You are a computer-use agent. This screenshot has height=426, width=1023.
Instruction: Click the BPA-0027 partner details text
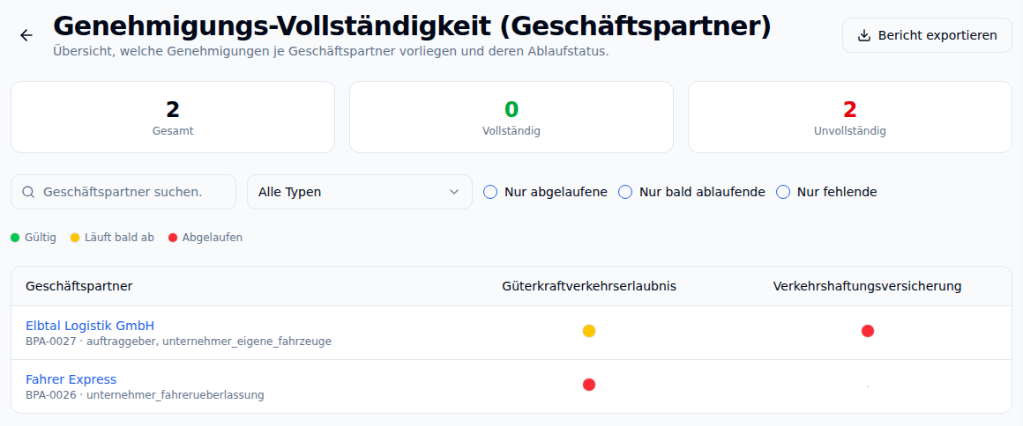[179, 342]
